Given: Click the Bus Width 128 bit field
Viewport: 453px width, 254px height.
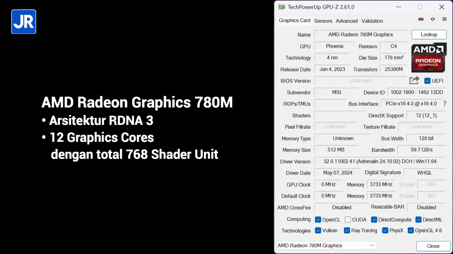Looking at the screenshot, I should tap(426, 138).
